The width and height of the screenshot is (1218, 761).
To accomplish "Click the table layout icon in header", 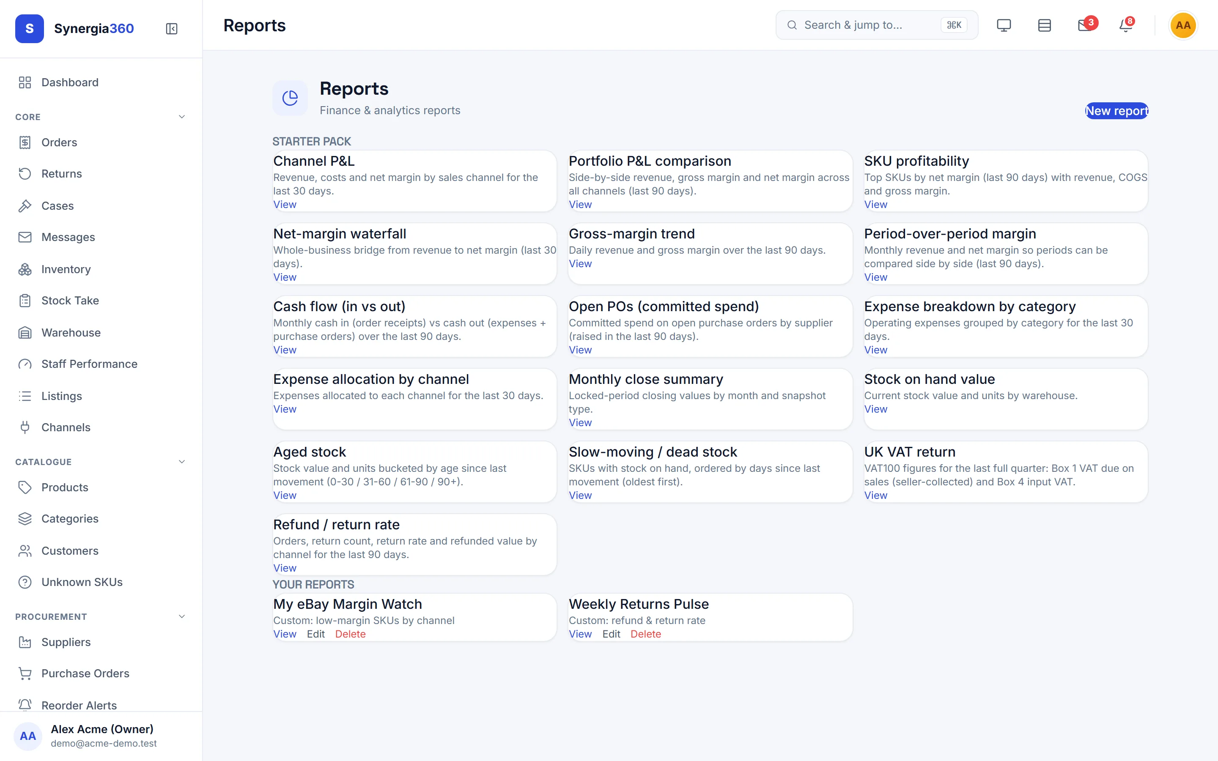I will (x=1044, y=25).
